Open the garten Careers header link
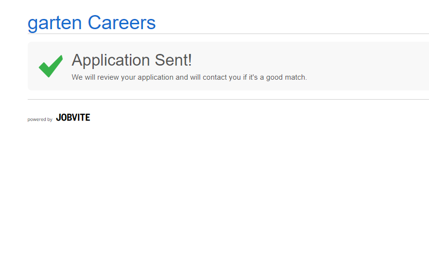The height and width of the screenshot is (259, 429). (x=91, y=23)
